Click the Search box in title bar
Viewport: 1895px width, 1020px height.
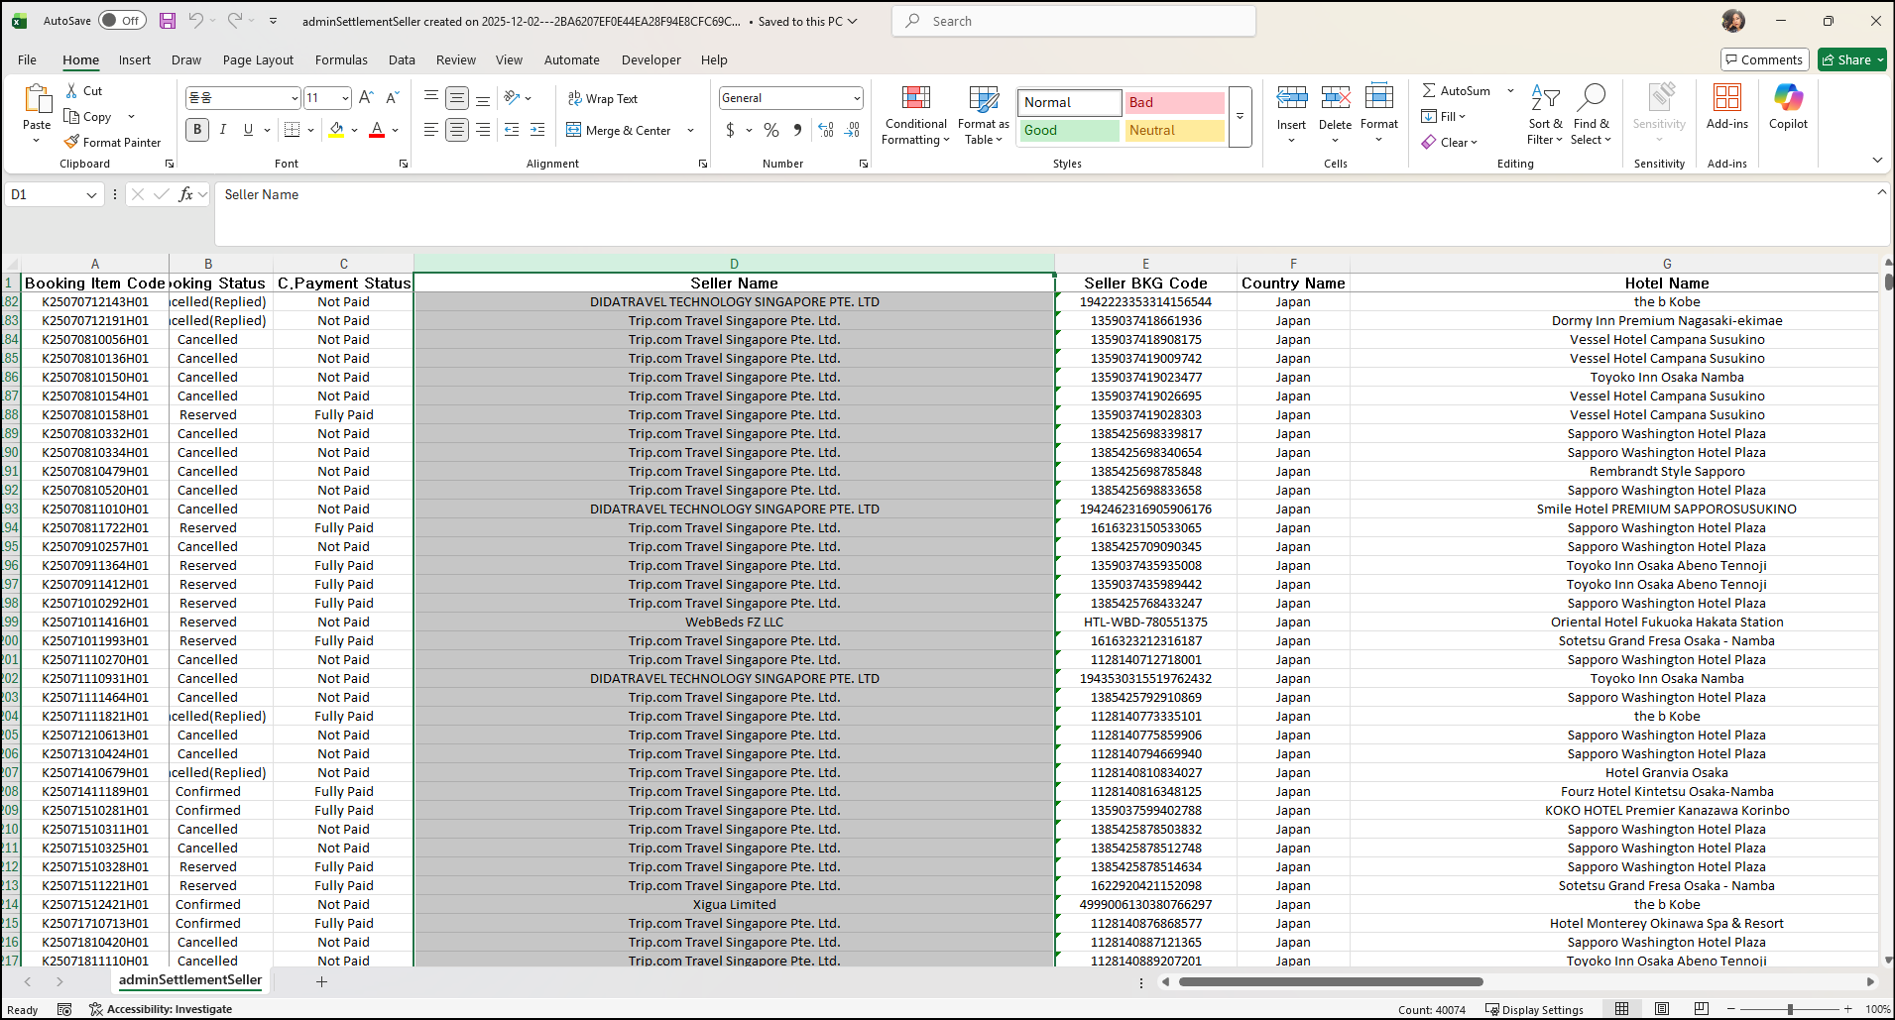pos(1076,21)
